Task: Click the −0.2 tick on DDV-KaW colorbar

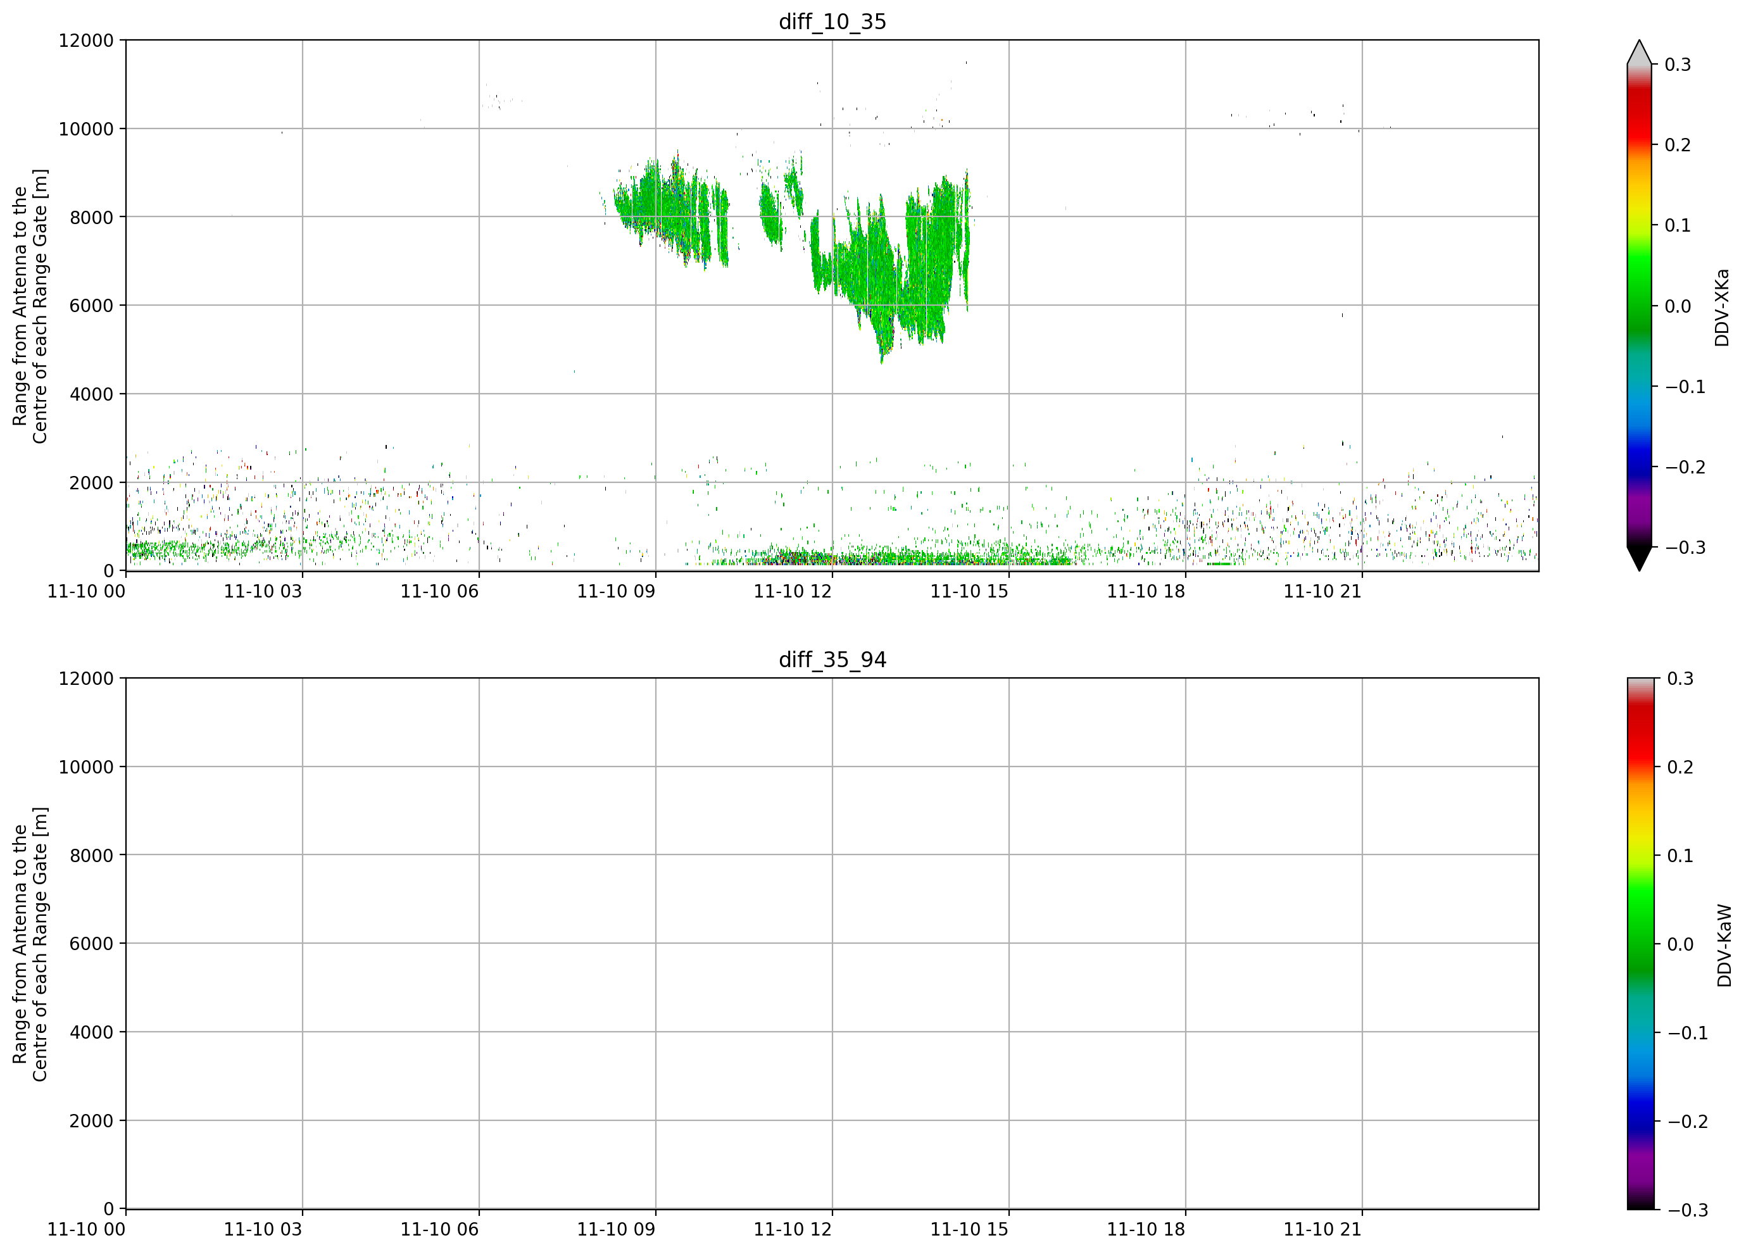Action: pyautogui.click(x=1688, y=1121)
